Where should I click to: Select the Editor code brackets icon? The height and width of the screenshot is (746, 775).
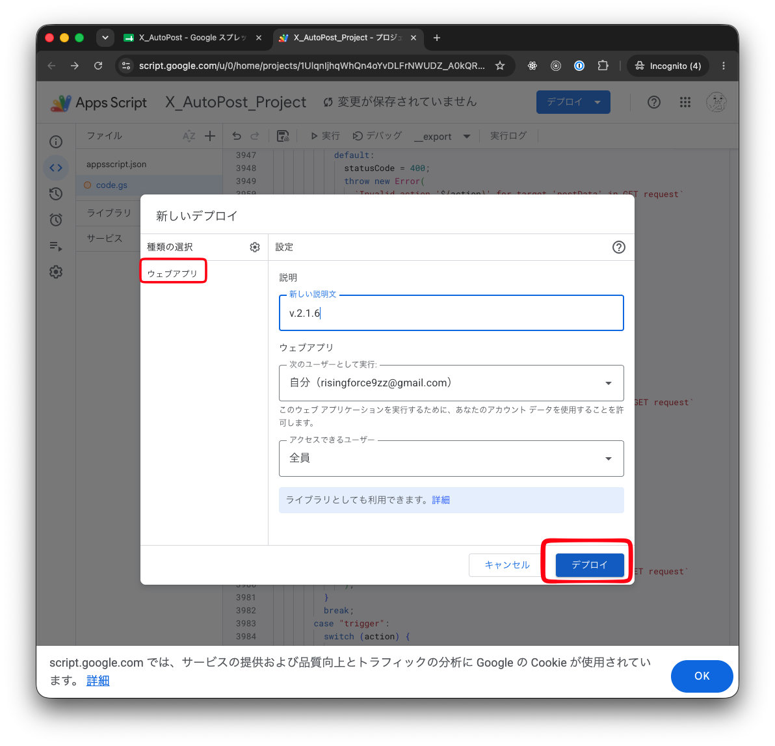point(56,168)
